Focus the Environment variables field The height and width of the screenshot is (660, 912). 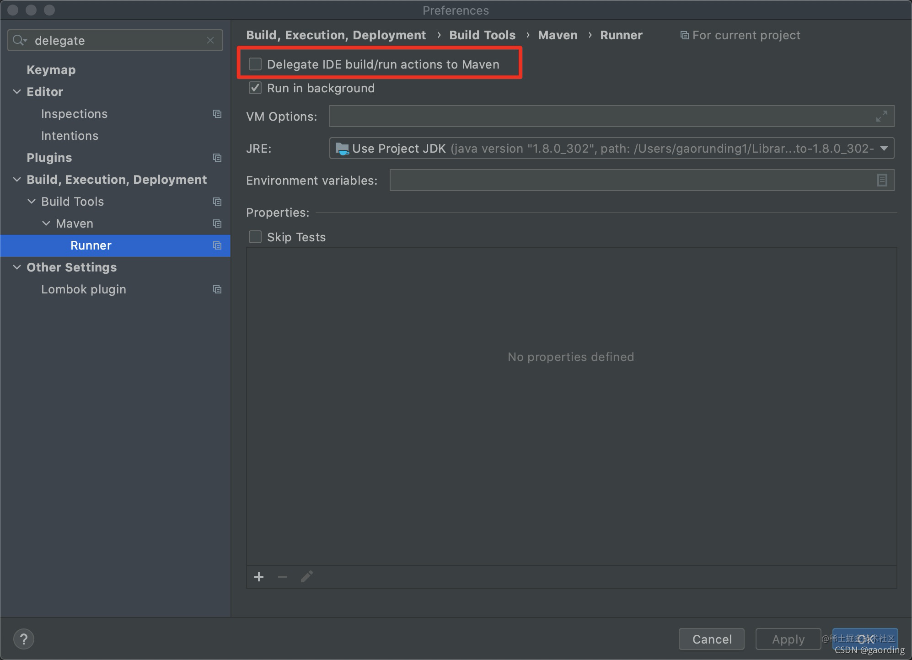click(642, 180)
